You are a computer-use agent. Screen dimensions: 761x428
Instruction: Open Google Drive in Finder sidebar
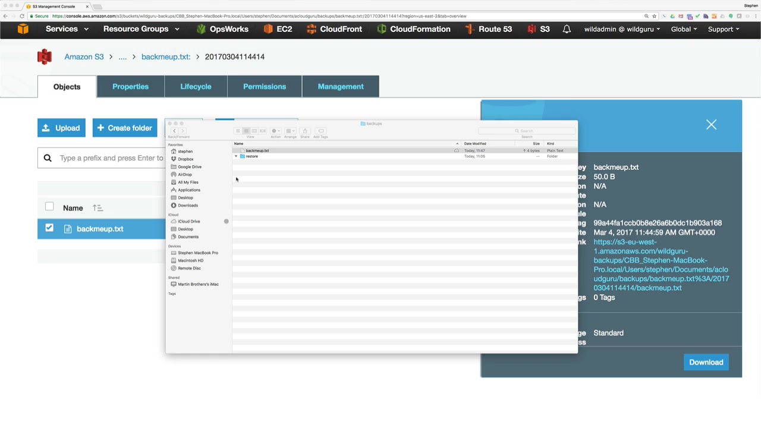[x=190, y=167]
